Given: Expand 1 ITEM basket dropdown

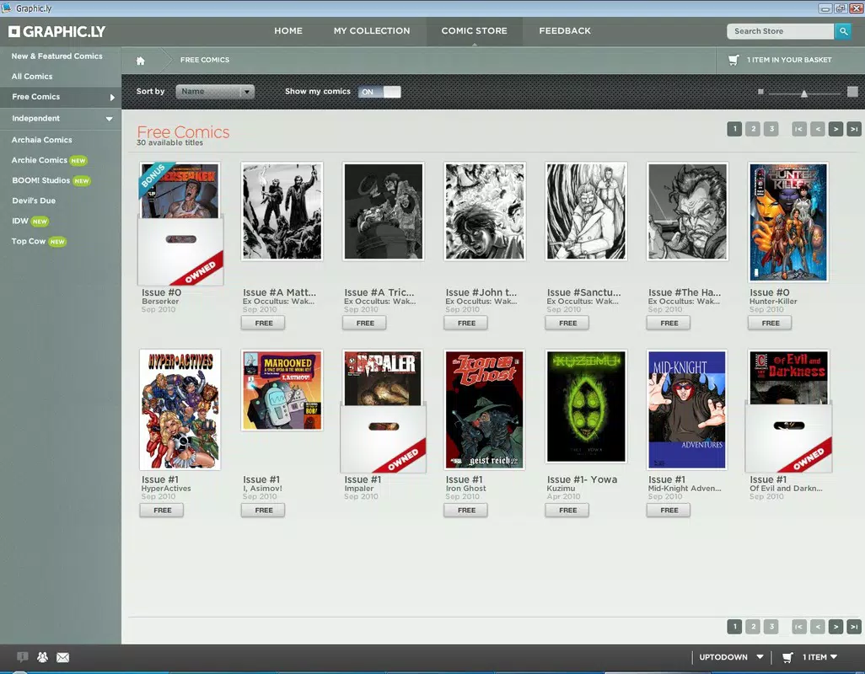Looking at the screenshot, I should [819, 657].
